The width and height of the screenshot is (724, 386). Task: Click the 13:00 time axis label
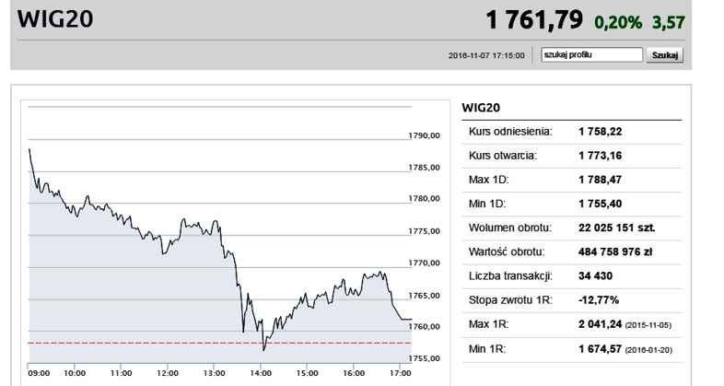[215, 373]
